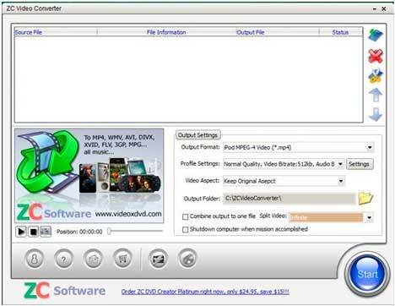The image size is (395, 306).
Task: Click the Settings button beside profile
Action: point(360,164)
